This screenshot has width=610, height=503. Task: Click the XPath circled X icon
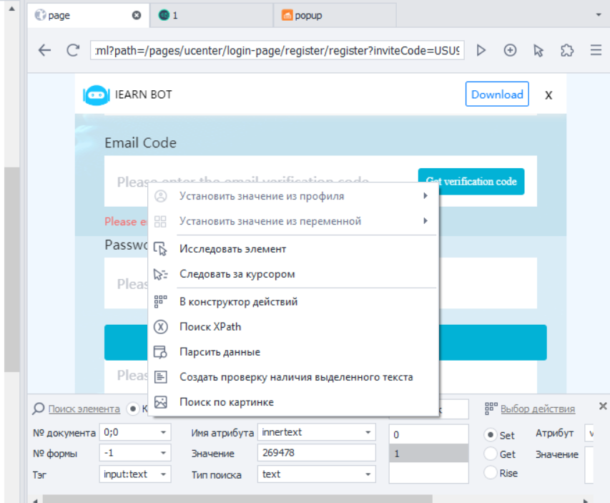[161, 327]
